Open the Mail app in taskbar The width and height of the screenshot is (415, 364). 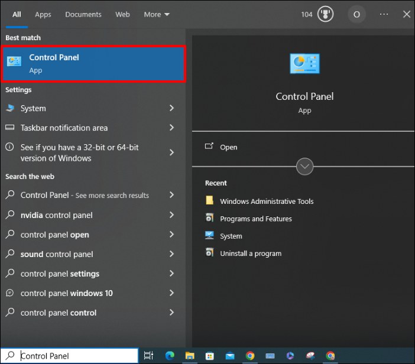click(x=229, y=356)
